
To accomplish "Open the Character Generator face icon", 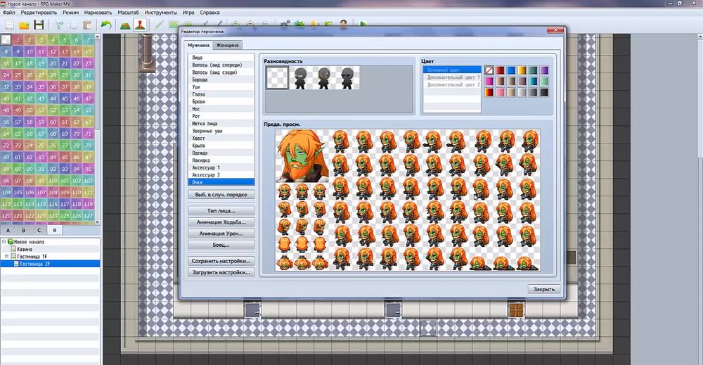I will coord(344,24).
